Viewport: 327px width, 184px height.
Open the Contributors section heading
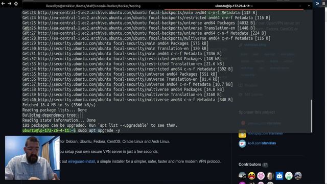click(250, 165)
